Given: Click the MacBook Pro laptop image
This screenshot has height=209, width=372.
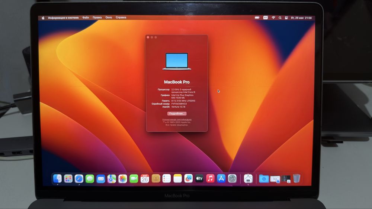Looking at the screenshot, I should click(177, 62).
